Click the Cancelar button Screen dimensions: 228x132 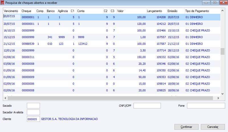coord(213,127)
